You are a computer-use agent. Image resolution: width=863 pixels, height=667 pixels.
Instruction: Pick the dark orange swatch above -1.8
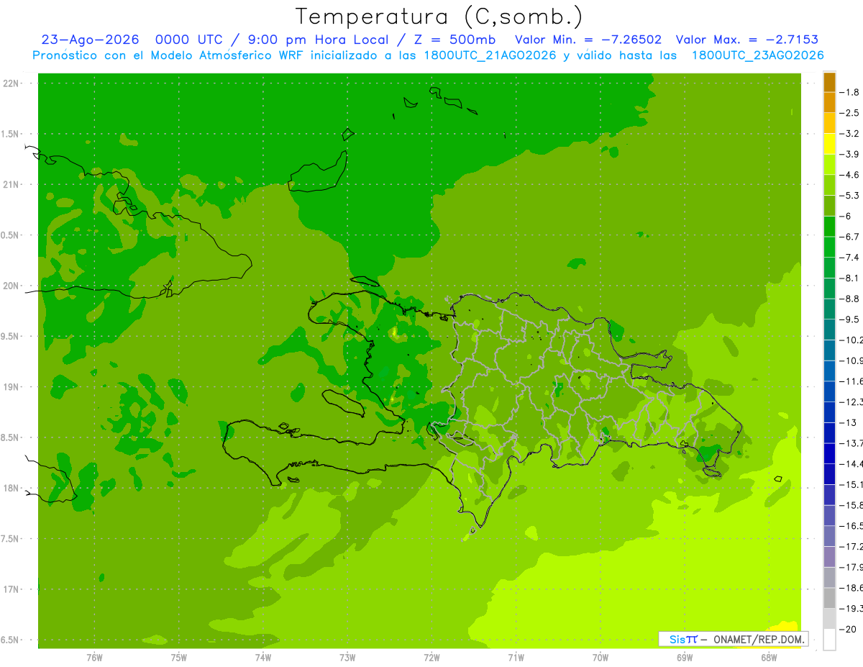pyautogui.click(x=830, y=82)
